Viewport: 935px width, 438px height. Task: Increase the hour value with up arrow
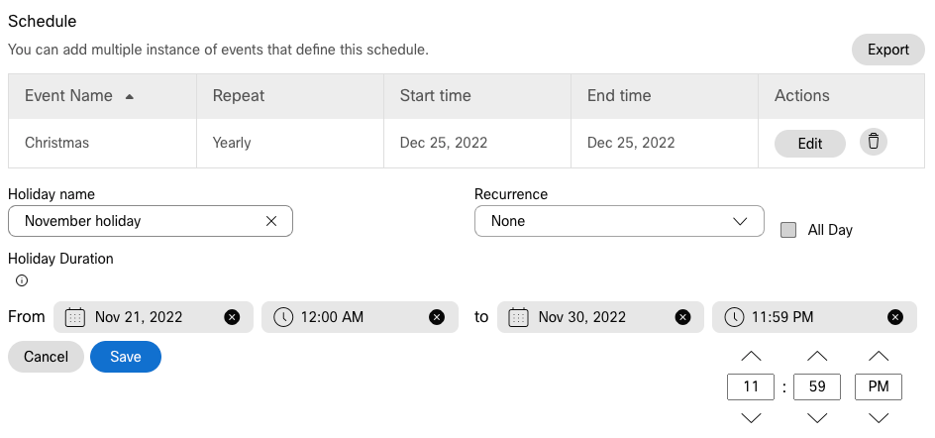click(751, 357)
